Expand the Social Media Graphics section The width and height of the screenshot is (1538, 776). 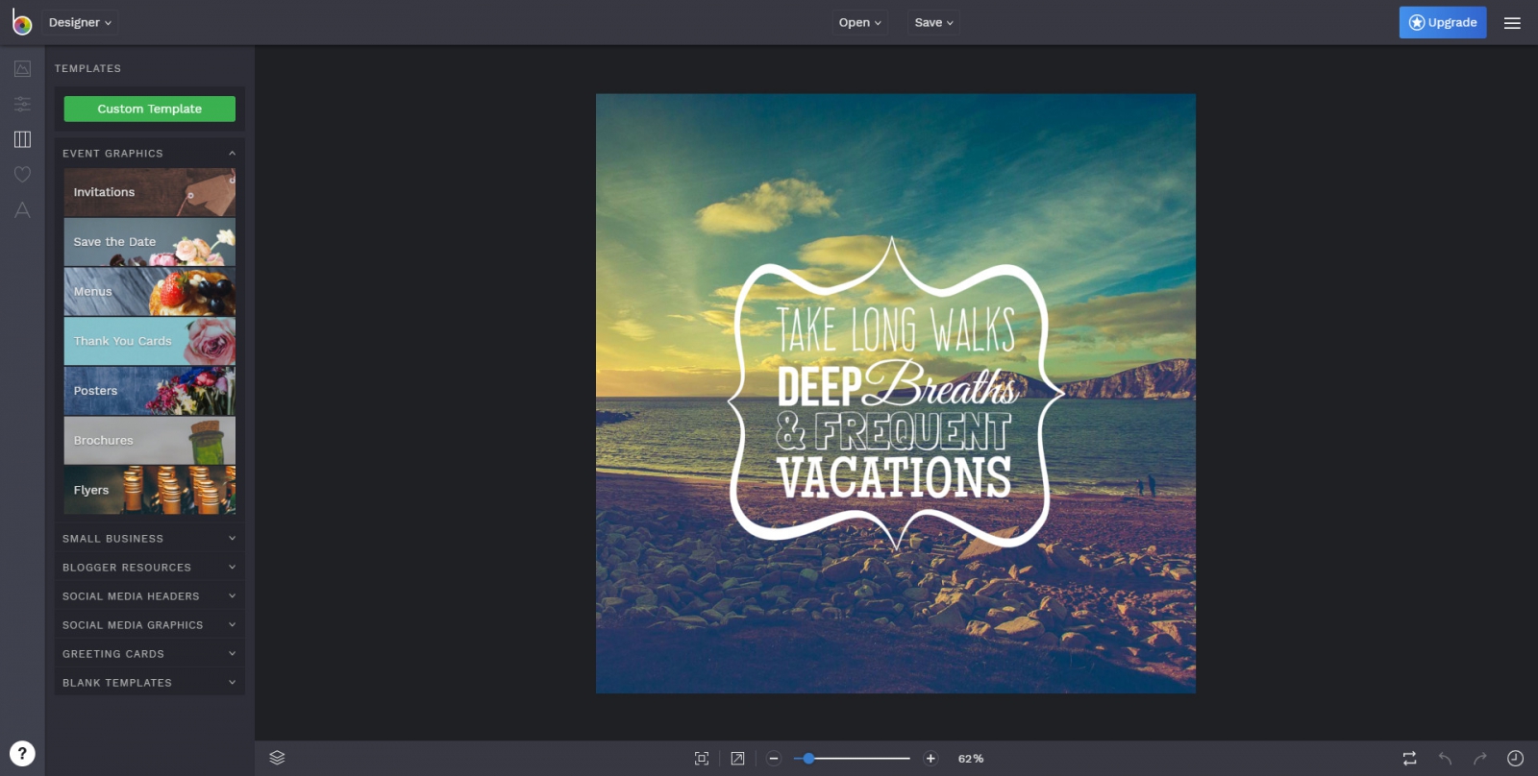[x=150, y=625]
